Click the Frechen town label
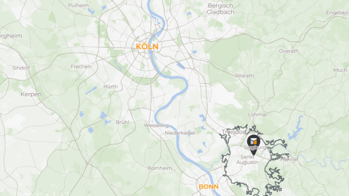This screenshot has width=349, height=196. pos(80,67)
